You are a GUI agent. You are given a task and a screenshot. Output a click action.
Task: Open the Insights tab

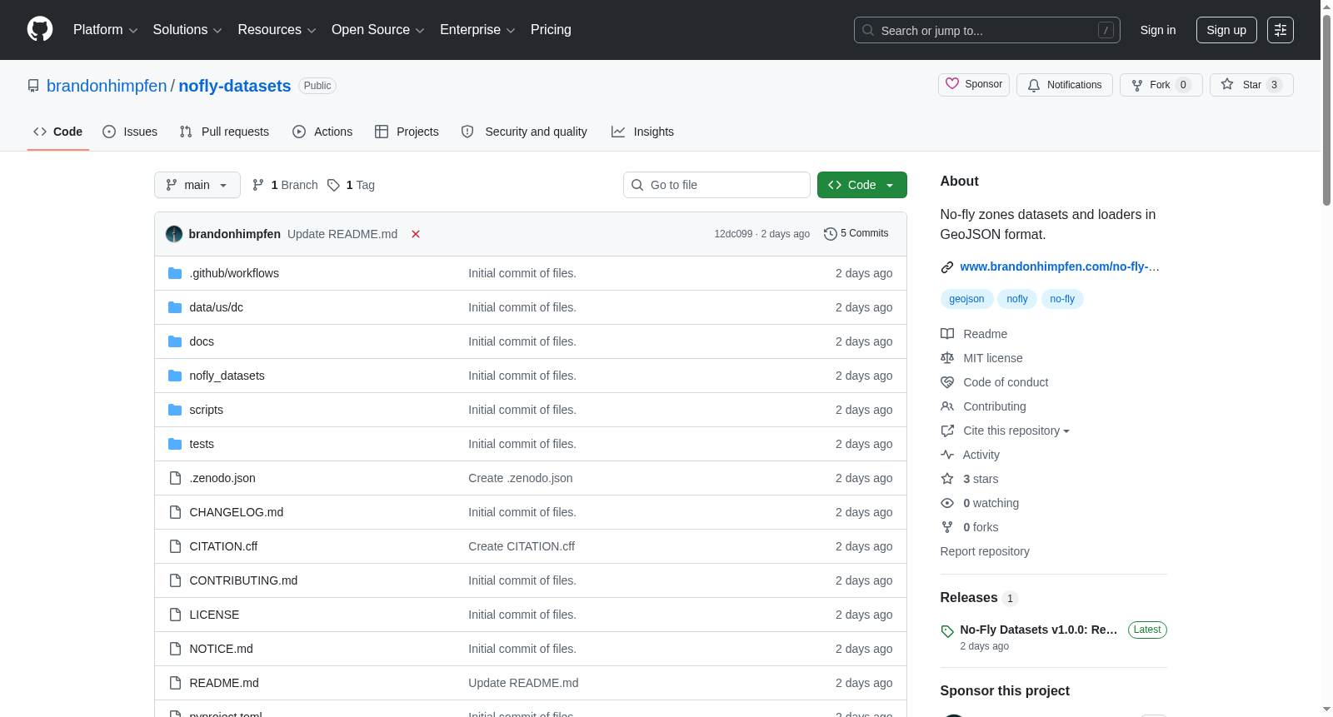(642, 132)
